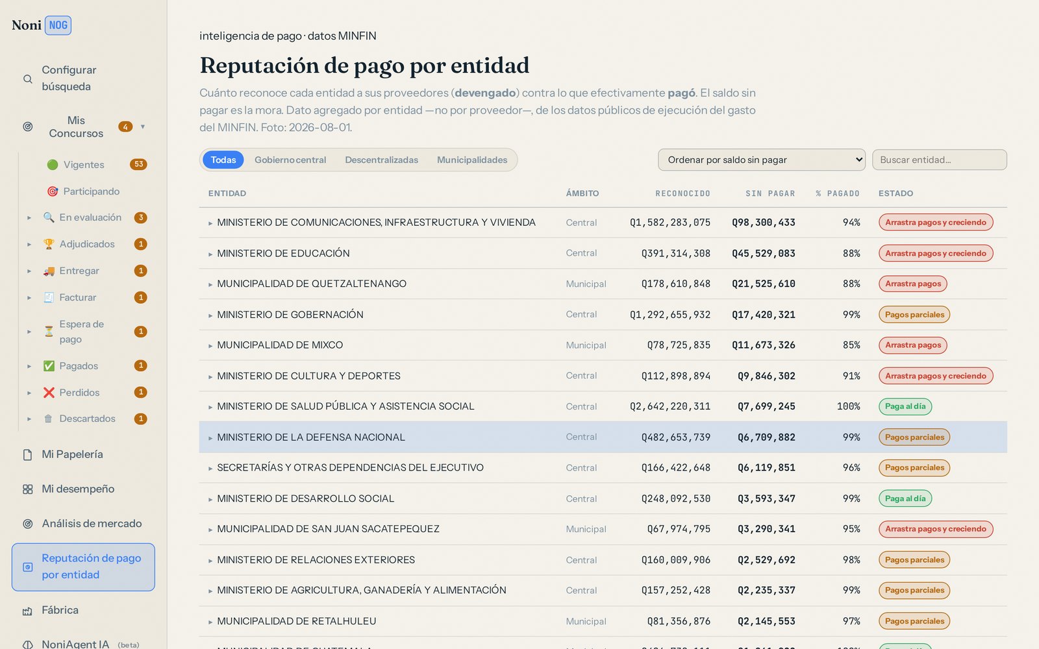Click Arrastra pagos badge for Quetzaltenango
The height and width of the screenshot is (649, 1039).
913,284
